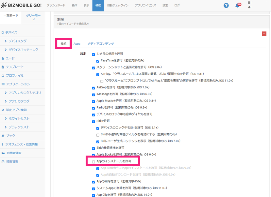Expand アプリカタログカテゴリ tree item
271x197 pixels.
pyautogui.click(x=25, y=93)
